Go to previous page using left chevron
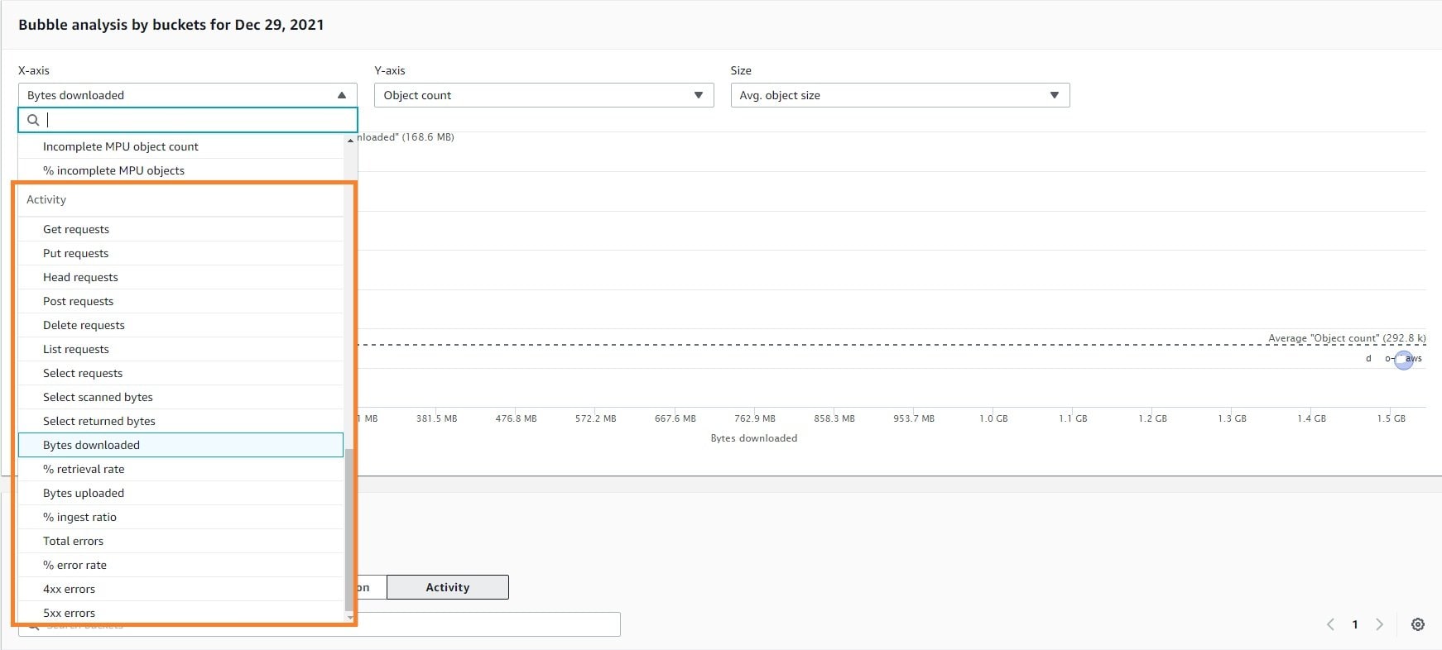Viewport: 1442px width, 650px height. 1330,624
